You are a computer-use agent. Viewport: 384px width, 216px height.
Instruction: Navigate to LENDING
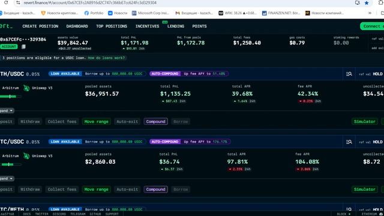pyautogui.click(x=176, y=26)
